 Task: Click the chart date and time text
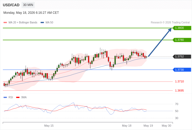point(31,13)
